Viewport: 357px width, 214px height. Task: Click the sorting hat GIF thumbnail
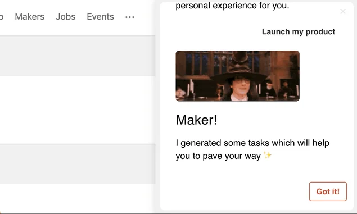pyautogui.click(x=237, y=76)
